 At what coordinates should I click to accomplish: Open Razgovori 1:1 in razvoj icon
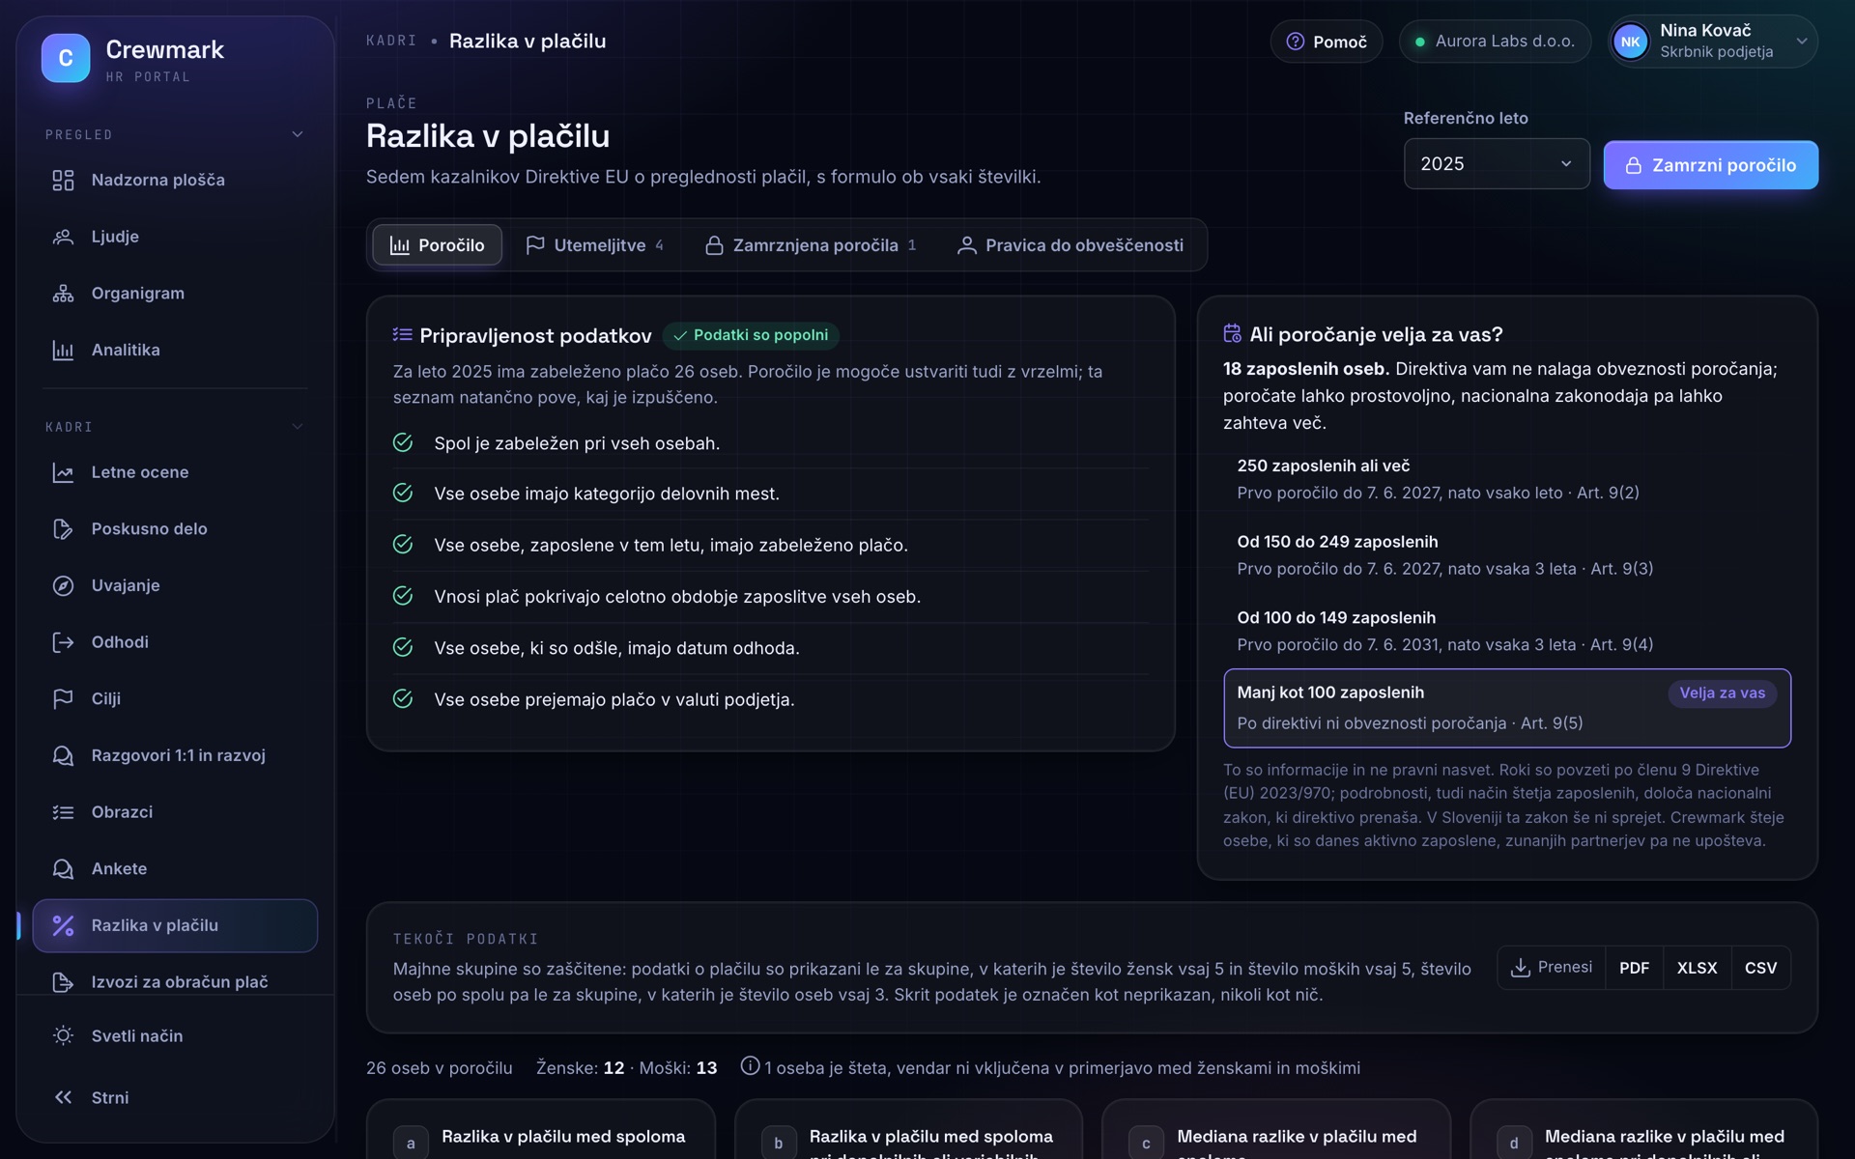tap(63, 755)
